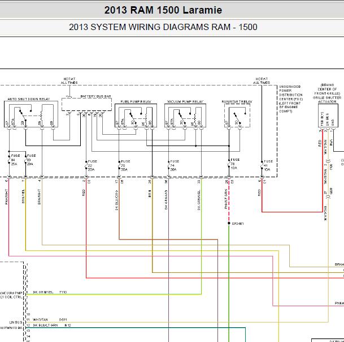Click the 'FUSE 41 10A' label
This screenshot has height=342, width=344.
[x=268, y=165]
